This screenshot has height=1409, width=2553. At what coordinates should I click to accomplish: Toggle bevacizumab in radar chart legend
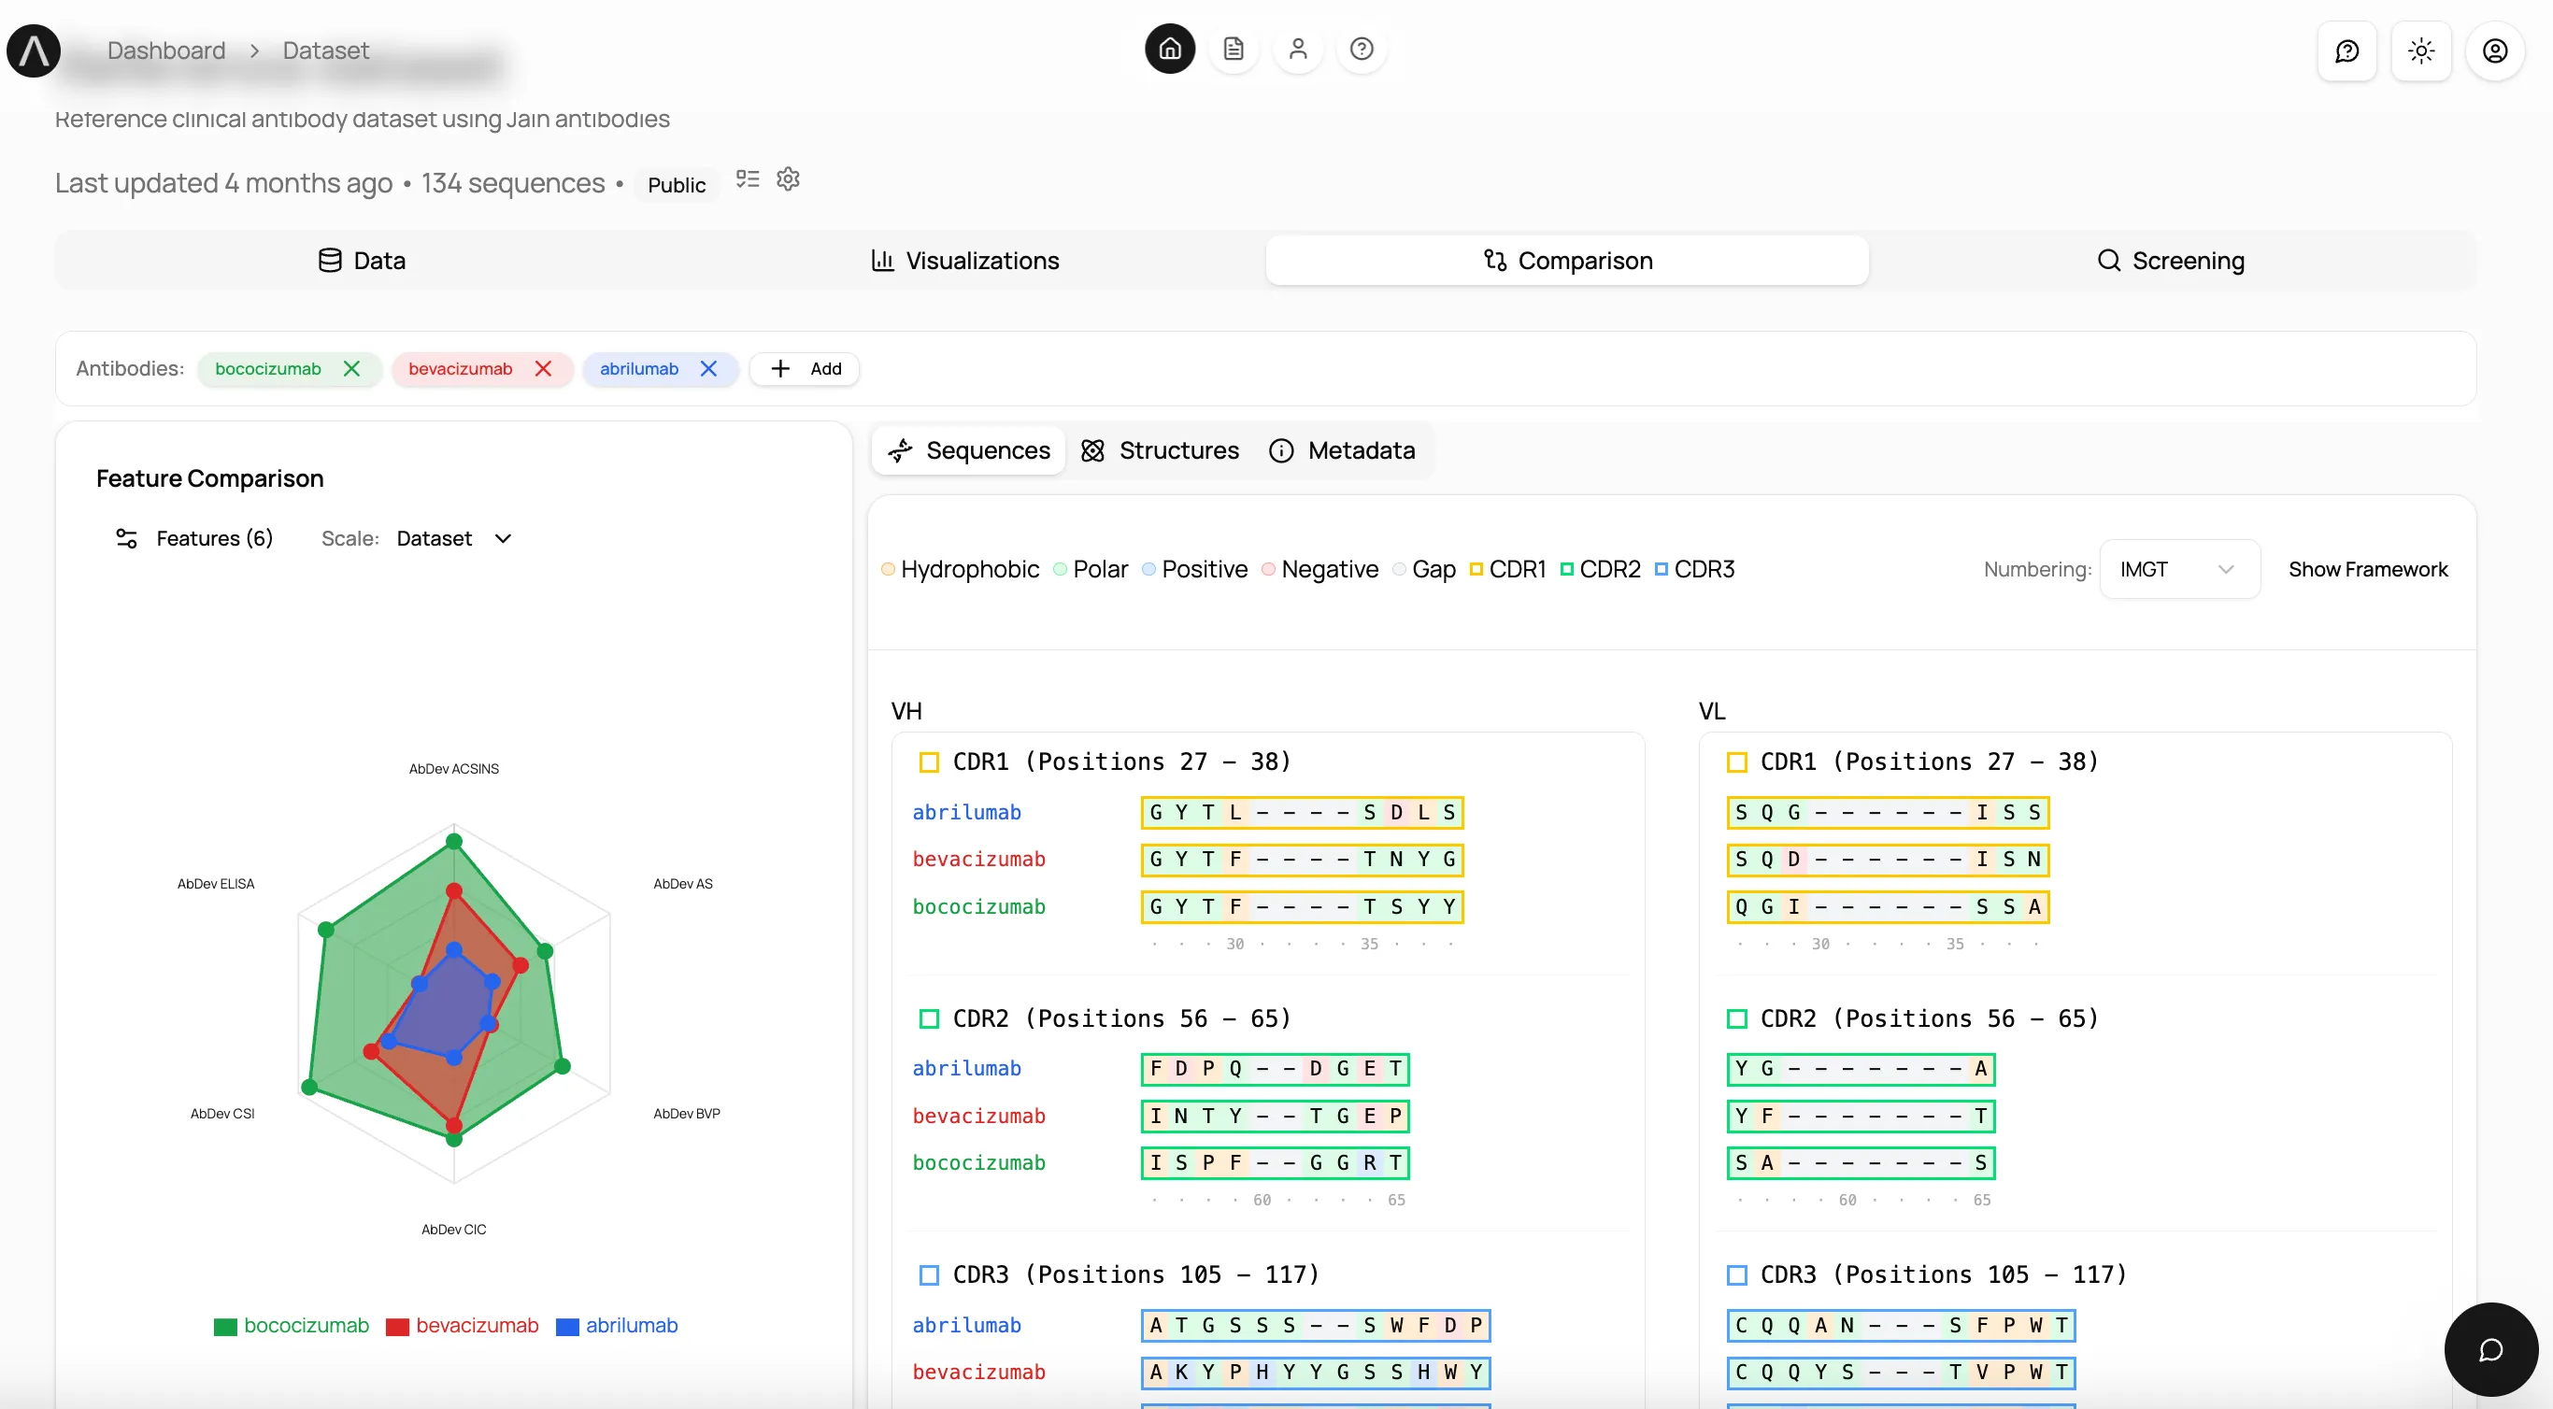(x=463, y=1326)
